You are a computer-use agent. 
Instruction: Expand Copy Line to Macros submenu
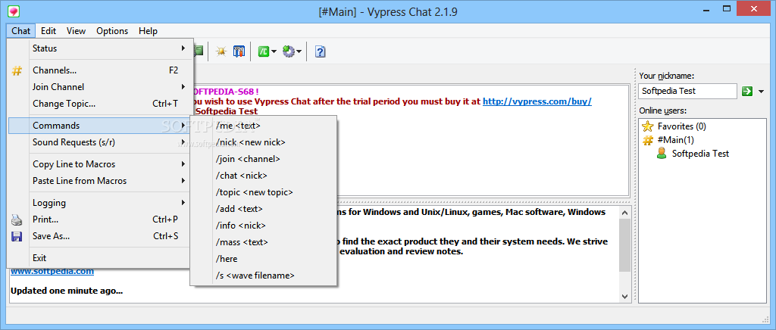99,164
